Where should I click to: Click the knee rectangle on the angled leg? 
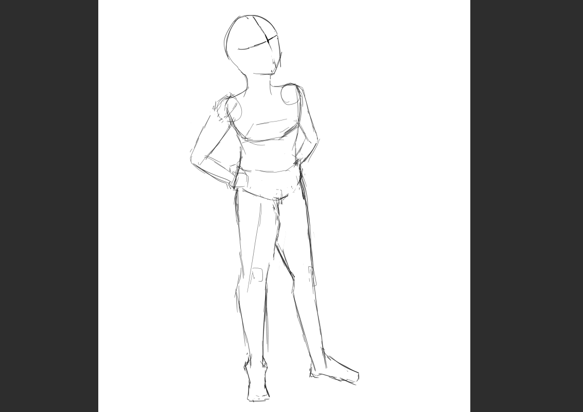312,276
